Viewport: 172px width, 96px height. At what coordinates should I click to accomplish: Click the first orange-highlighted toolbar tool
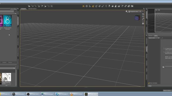click(x=84, y=6)
